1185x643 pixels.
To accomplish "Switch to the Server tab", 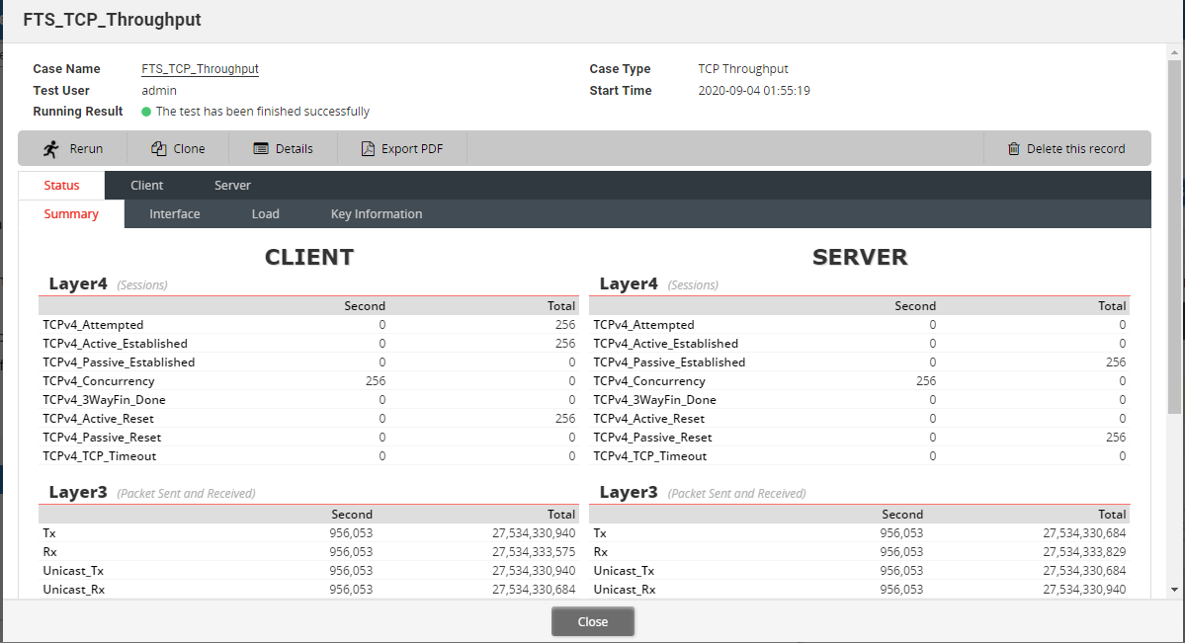I will click(231, 185).
